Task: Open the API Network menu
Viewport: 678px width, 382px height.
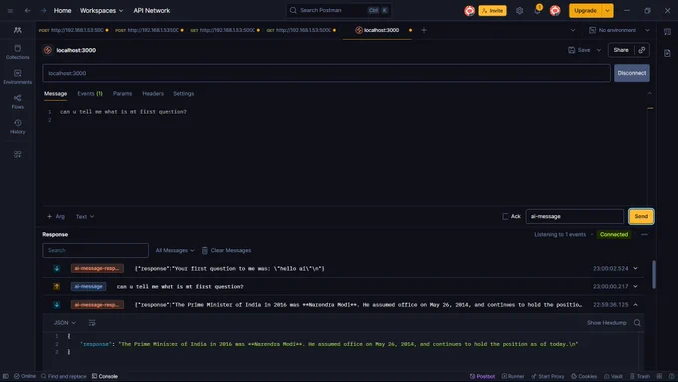Action: [x=152, y=10]
